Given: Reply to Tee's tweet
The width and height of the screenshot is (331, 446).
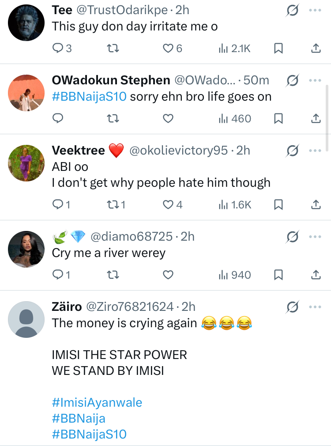Looking at the screenshot, I should coord(58,49).
